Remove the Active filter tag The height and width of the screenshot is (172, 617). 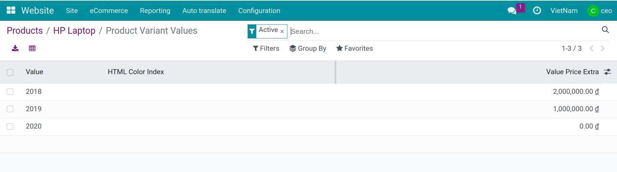282,31
